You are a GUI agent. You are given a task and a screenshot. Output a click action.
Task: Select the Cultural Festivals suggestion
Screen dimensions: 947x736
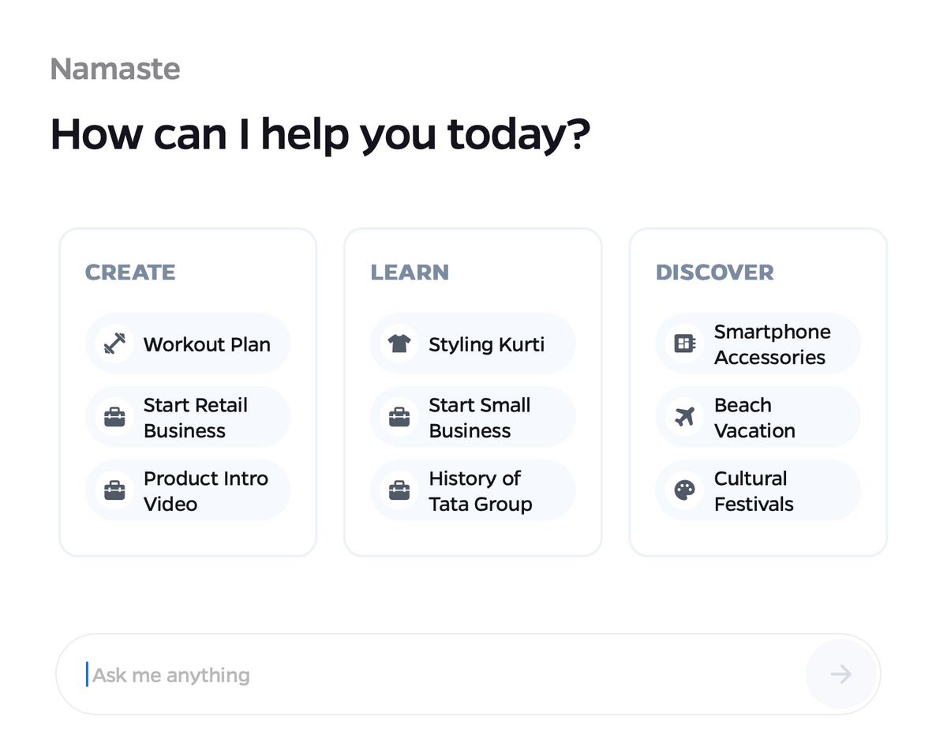[758, 490]
